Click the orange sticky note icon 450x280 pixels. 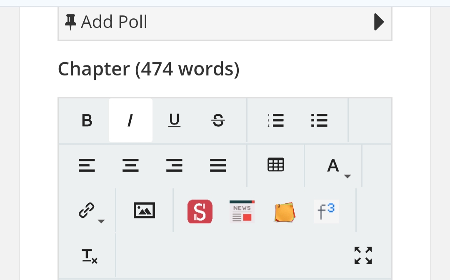coord(285,212)
